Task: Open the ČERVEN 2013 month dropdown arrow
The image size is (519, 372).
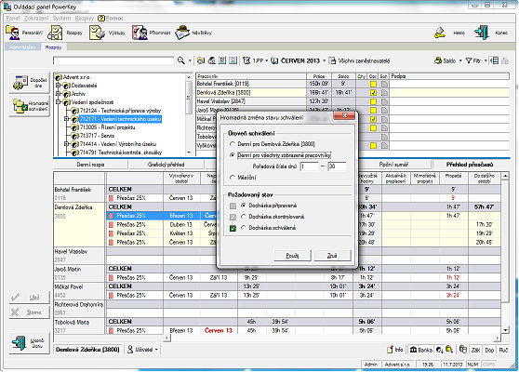Action: (324, 60)
